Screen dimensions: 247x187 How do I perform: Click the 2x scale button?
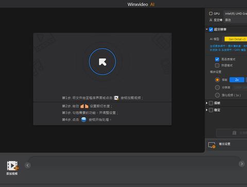tap(237, 80)
